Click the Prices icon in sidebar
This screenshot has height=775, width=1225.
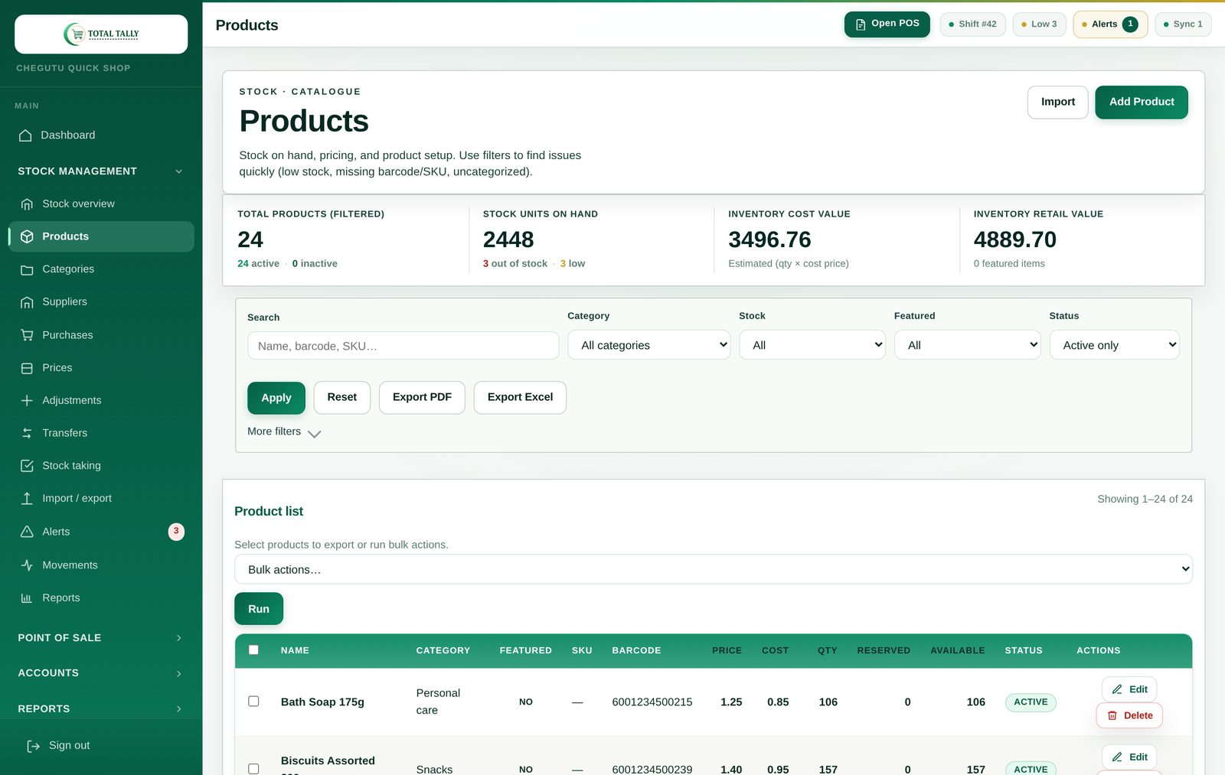point(27,368)
